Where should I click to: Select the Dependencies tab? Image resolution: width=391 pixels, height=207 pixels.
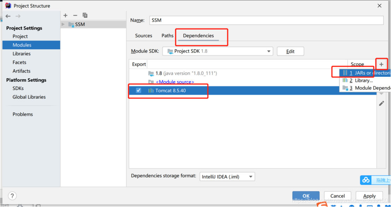199,36
